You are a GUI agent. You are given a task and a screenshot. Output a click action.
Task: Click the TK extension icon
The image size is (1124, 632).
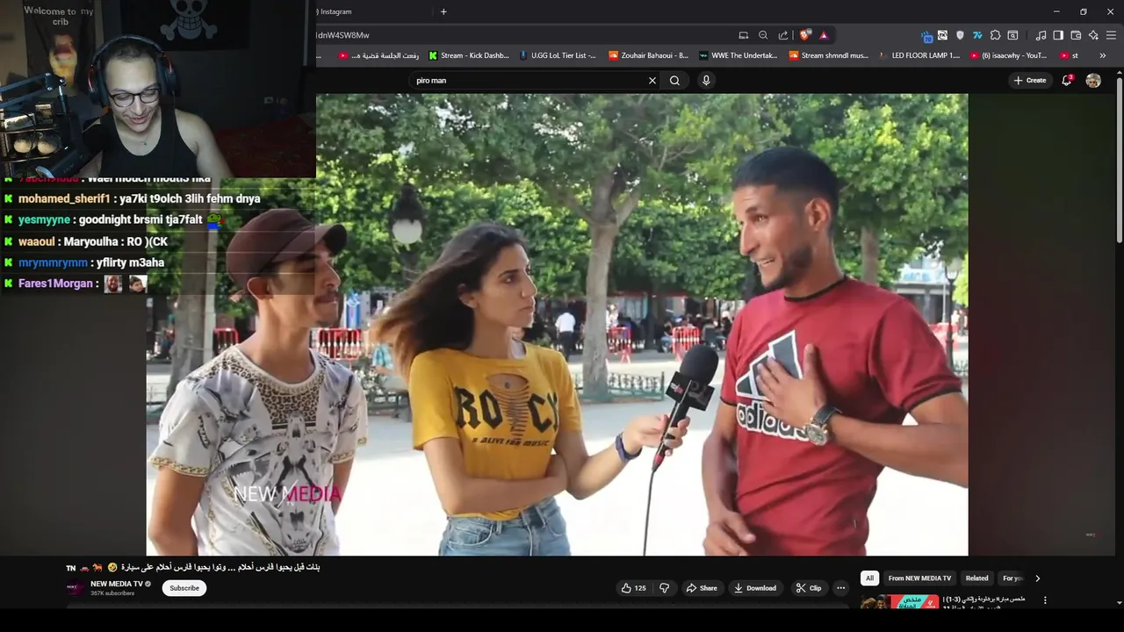[942, 35]
